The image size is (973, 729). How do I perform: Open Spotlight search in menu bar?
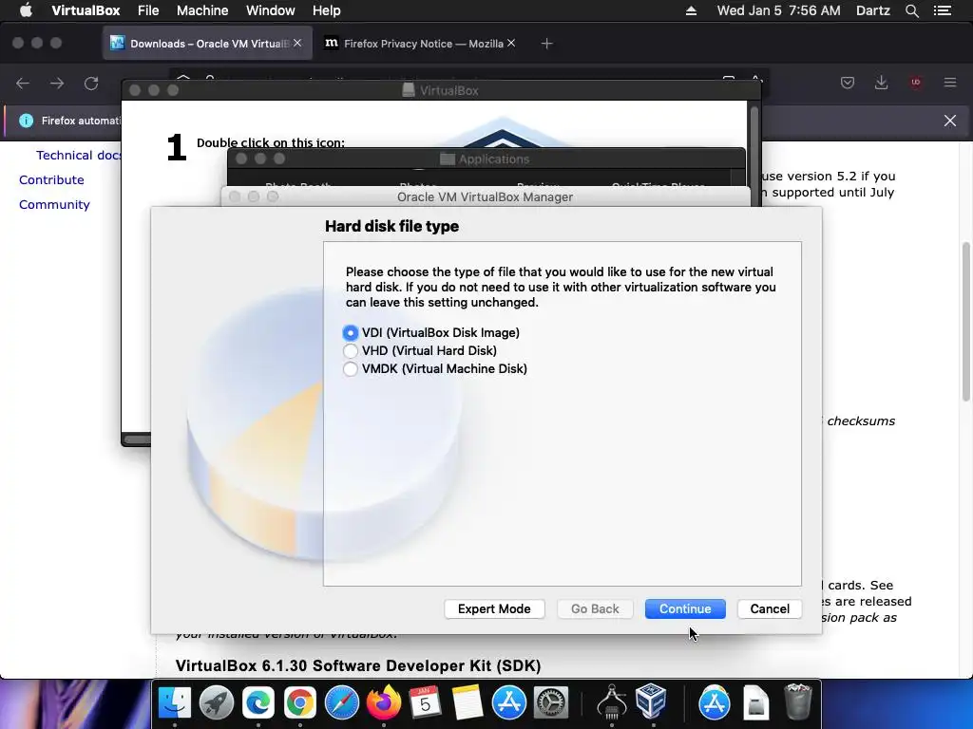click(x=911, y=10)
